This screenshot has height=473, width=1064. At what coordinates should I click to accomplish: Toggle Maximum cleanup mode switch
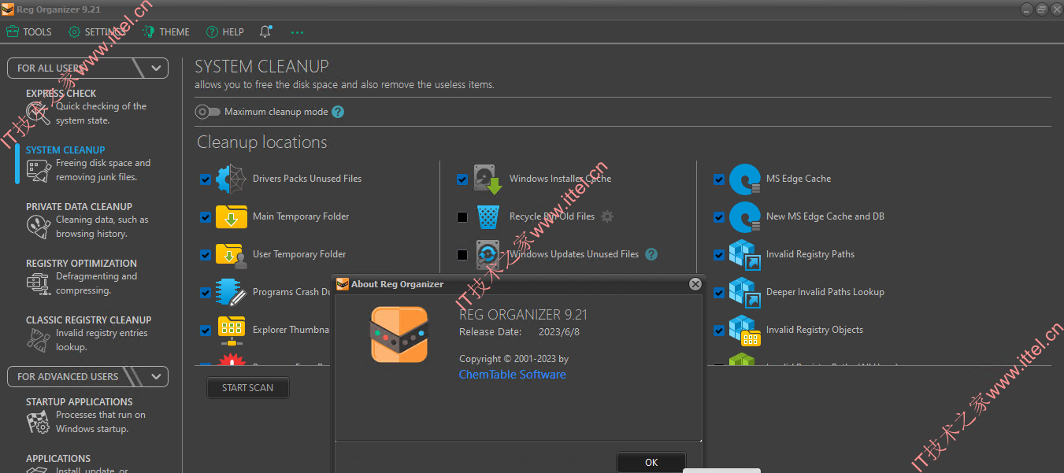tap(208, 112)
